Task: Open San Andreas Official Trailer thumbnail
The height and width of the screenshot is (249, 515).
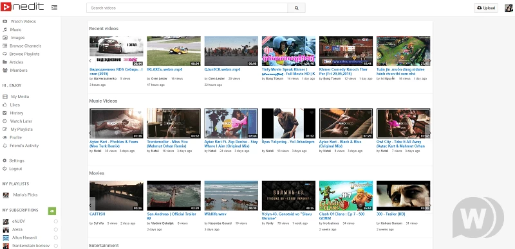Action: point(174,196)
